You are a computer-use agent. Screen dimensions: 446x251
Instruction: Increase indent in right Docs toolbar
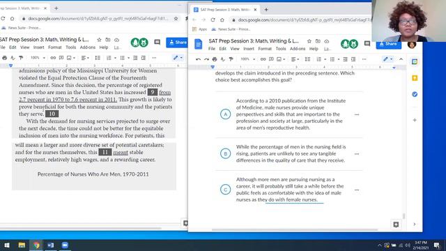click(353, 59)
